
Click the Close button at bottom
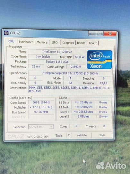pos(102,135)
